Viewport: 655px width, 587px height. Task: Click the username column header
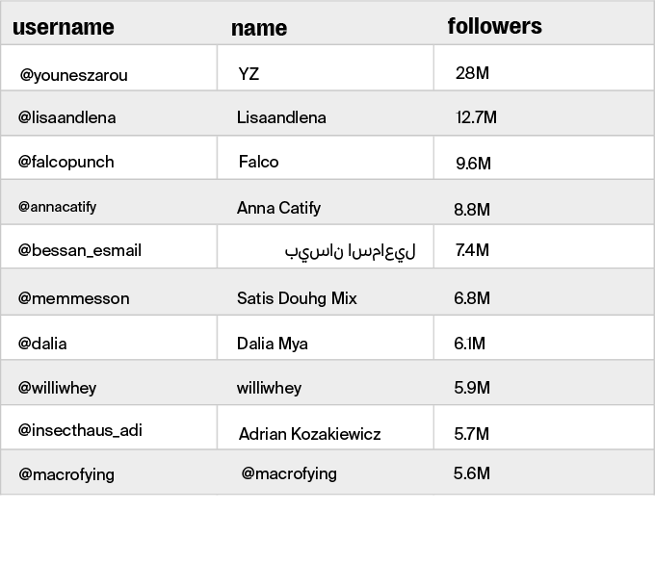pos(64,27)
